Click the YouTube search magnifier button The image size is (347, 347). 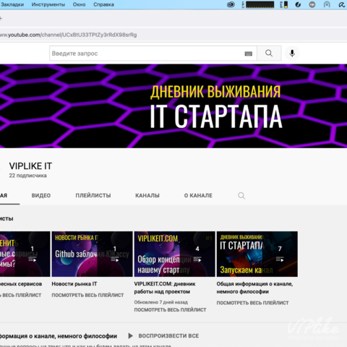tap(269, 53)
